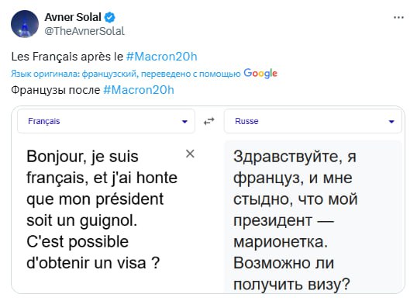
Task: Click the Google translation attribution logo
Action: point(260,73)
